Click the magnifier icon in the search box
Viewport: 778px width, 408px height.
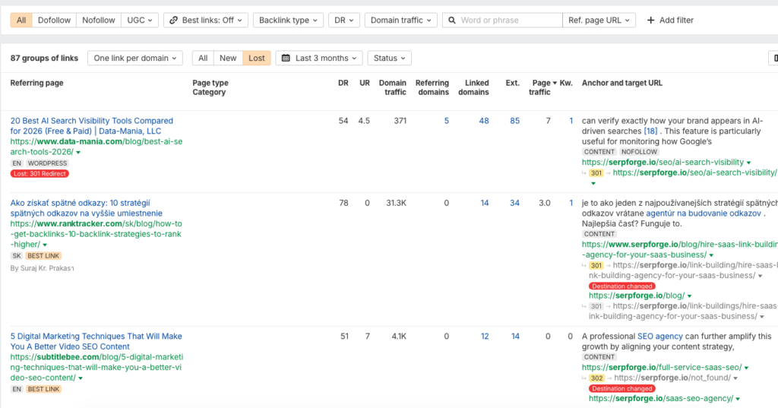452,21
